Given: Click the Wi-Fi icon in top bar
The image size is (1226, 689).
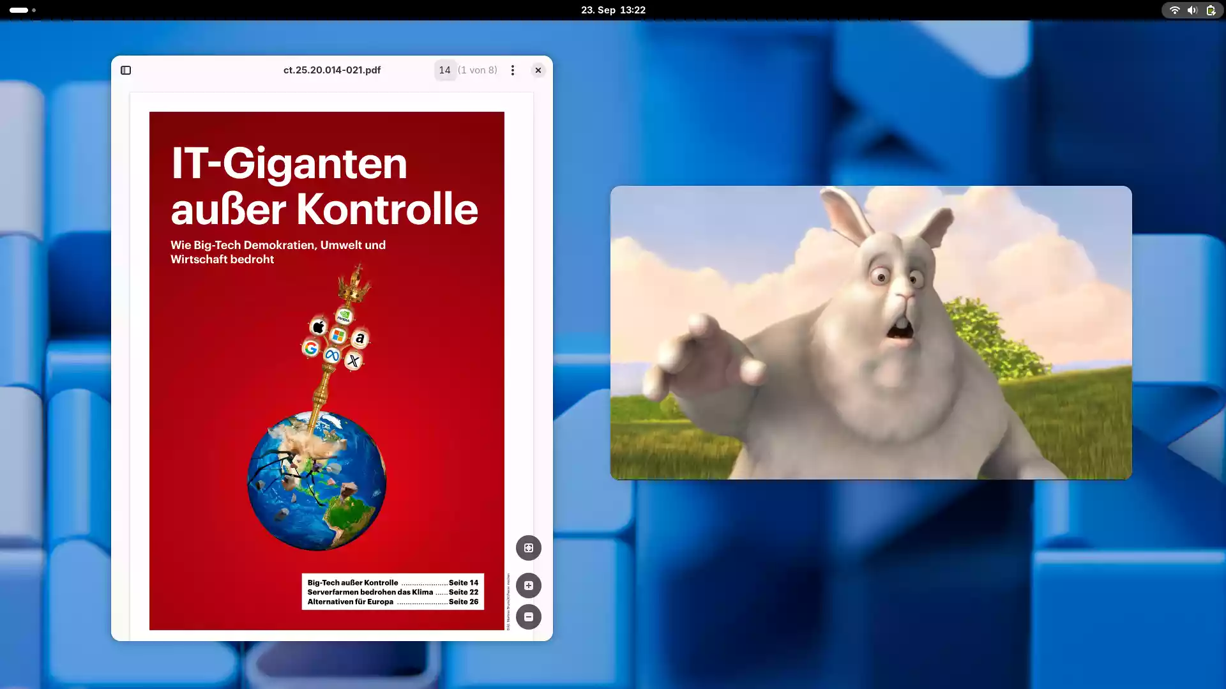Looking at the screenshot, I should pos(1174,10).
